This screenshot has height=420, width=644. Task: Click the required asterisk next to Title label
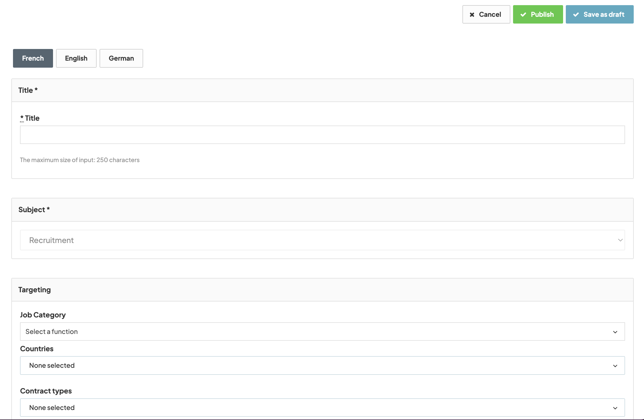pyautogui.click(x=22, y=118)
